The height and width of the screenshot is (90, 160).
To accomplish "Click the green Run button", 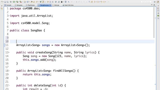I will [x=14, y=2].
